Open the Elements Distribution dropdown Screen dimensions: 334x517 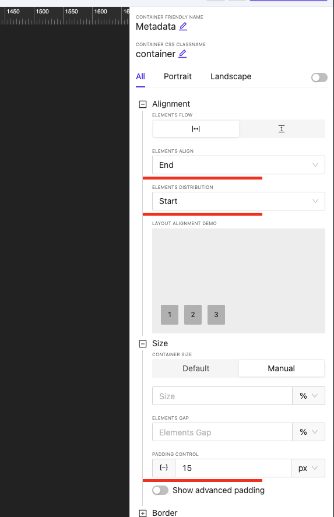[238, 201]
